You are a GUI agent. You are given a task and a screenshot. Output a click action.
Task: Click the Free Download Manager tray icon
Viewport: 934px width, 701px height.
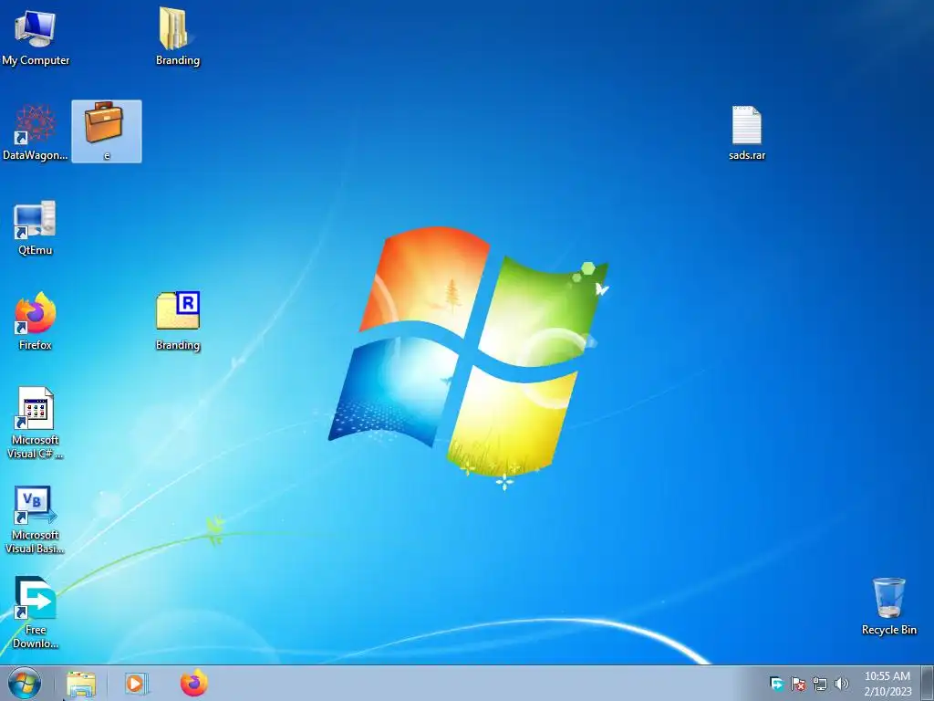[x=776, y=683]
